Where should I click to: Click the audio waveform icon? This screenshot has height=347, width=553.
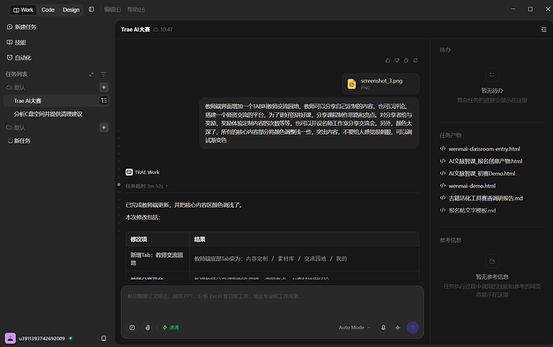(398, 328)
